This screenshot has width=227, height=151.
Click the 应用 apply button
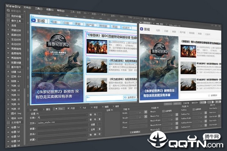93,129
